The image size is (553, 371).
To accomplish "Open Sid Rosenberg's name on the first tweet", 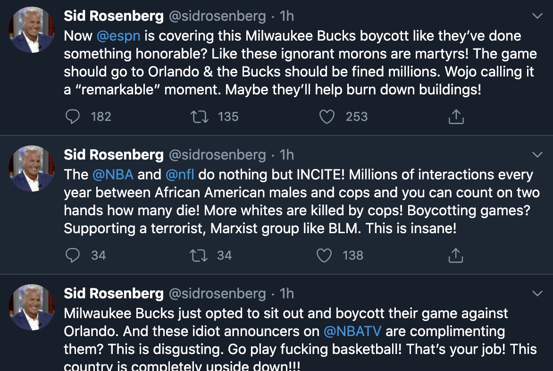I will point(114,16).
